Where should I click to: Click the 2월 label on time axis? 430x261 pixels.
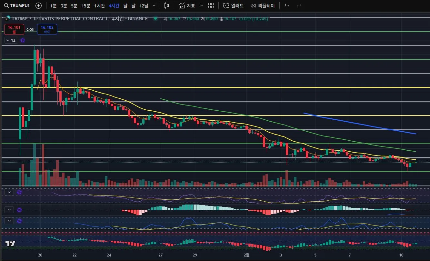click(246, 255)
